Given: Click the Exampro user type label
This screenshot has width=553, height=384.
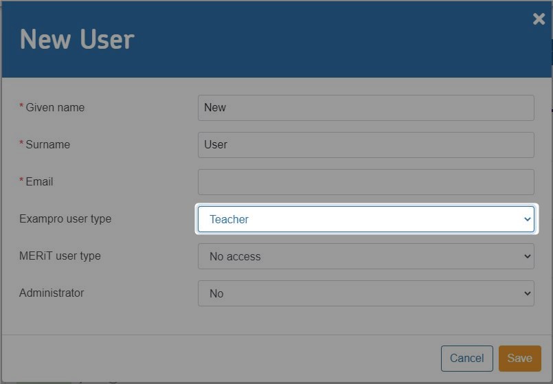Looking at the screenshot, I should point(65,219).
